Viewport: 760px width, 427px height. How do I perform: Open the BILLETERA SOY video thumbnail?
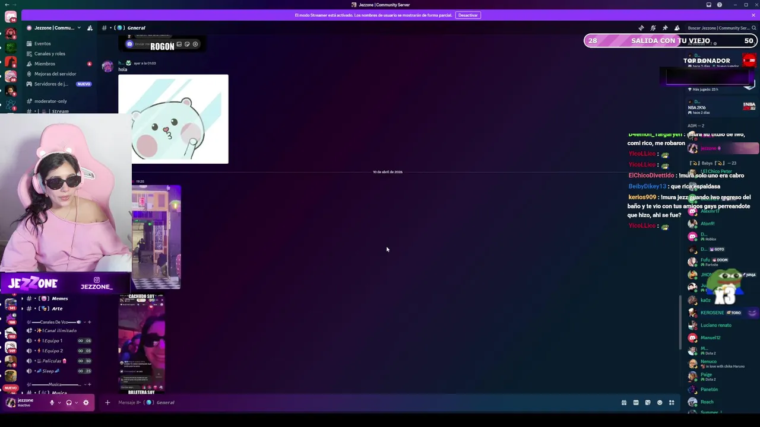(x=141, y=344)
